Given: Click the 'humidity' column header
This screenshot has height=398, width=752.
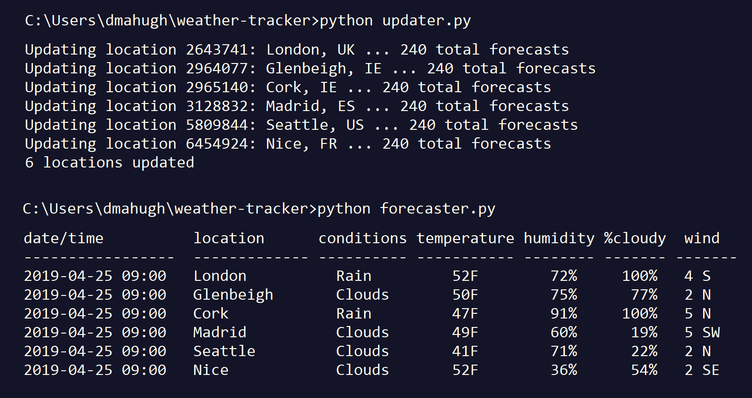Looking at the screenshot, I should click(x=559, y=239).
